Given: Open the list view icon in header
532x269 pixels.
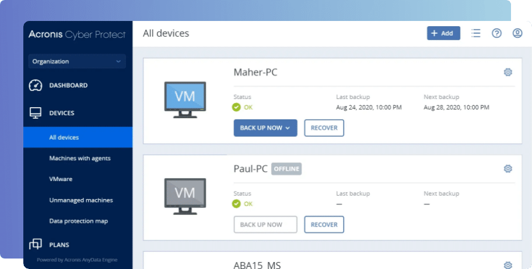Looking at the screenshot, I should 476,33.
